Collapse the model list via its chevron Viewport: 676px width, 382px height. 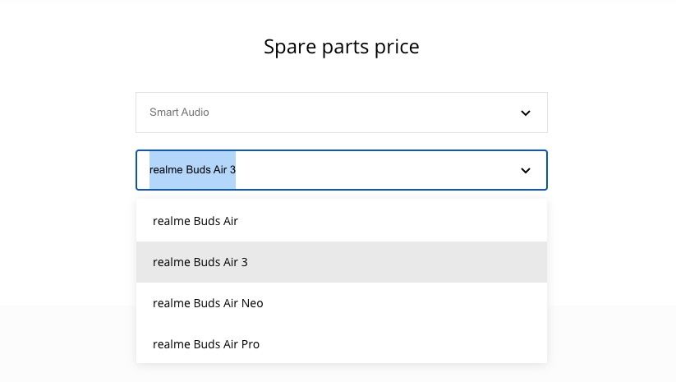525,170
